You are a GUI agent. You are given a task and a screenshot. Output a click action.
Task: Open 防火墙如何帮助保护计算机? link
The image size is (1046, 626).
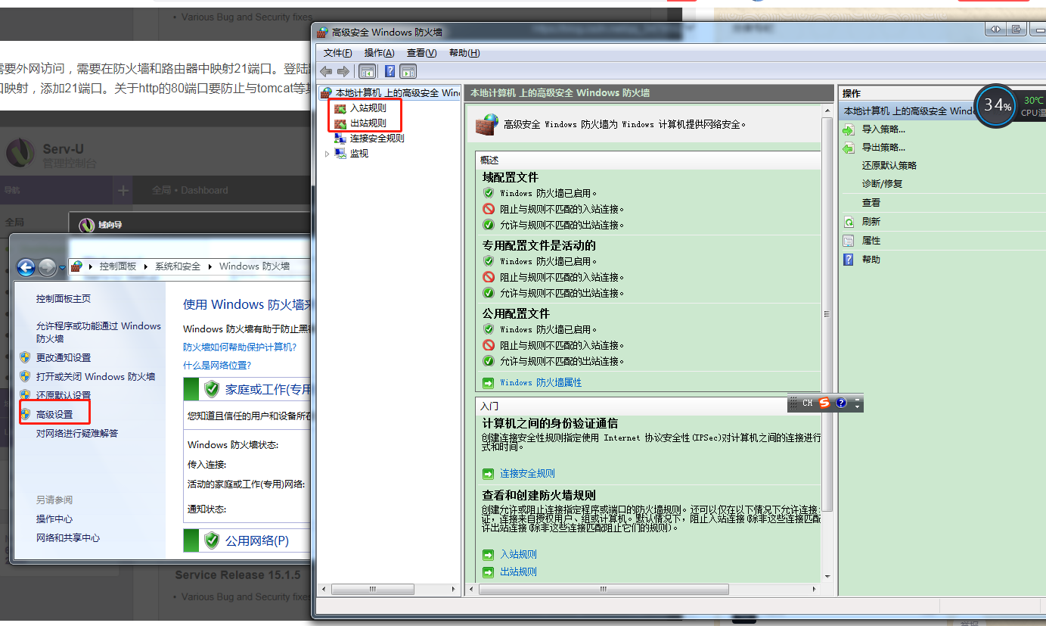[x=240, y=347]
